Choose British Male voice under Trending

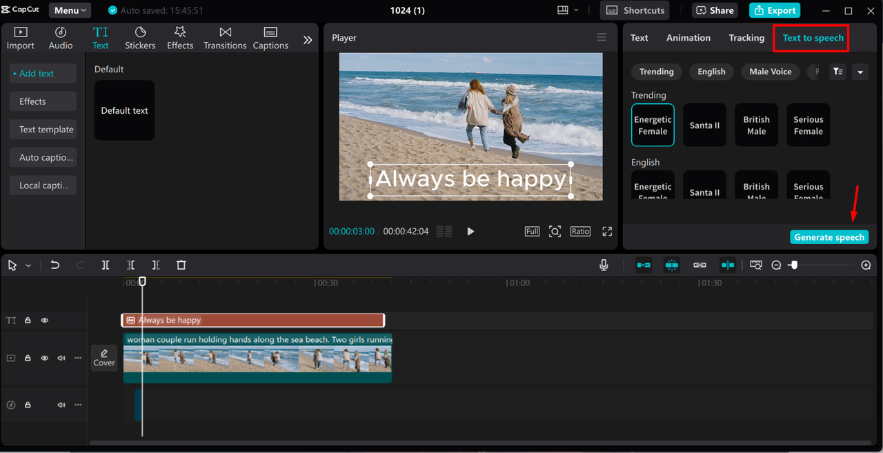[x=757, y=125]
